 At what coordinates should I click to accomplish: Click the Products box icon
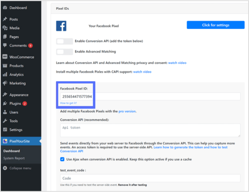click(5, 66)
